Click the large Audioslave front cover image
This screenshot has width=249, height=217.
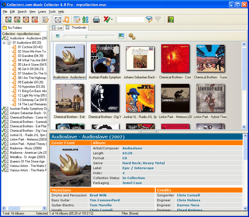coord(70,166)
